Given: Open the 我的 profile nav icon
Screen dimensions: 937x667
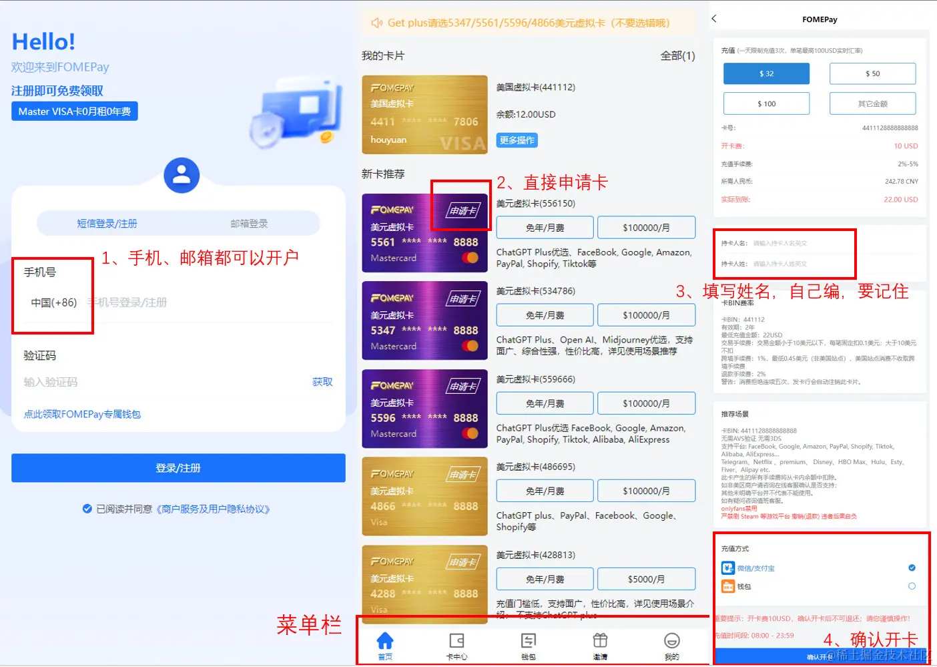Looking at the screenshot, I should (x=672, y=641).
